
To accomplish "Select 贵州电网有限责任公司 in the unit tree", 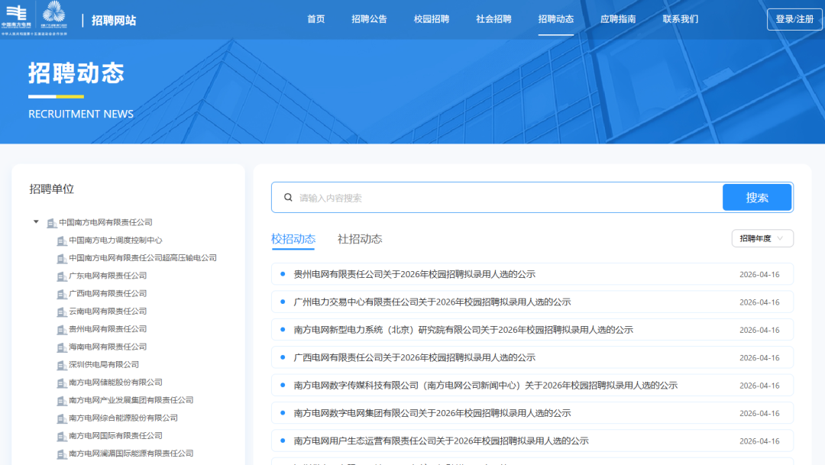I will pyautogui.click(x=108, y=329).
